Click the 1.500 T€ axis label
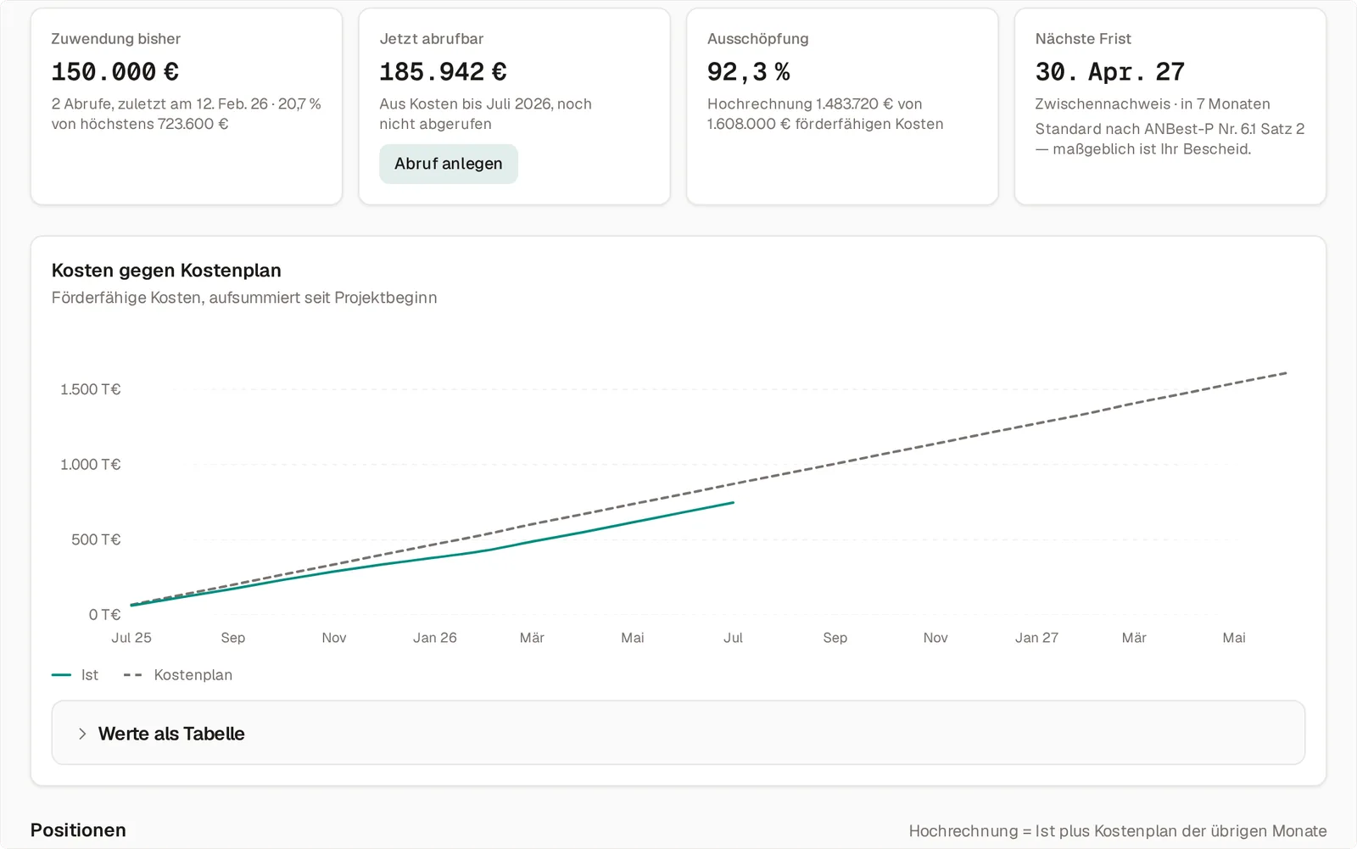Viewport: 1357px width, 849px height. 90,389
